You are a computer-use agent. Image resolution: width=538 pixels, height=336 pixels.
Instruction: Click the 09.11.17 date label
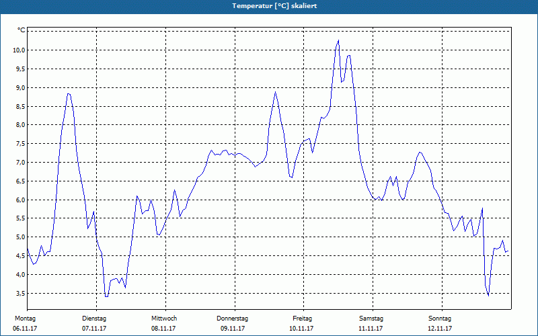(233, 329)
